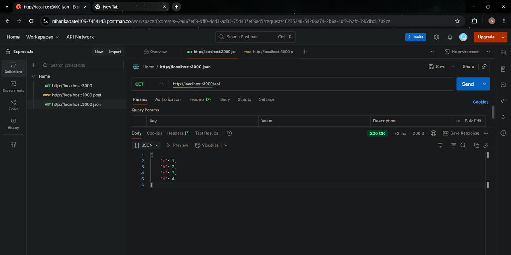Click the Import button
Image resolution: width=511 pixels, height=255 pixels.
click(x=115, y=52)
